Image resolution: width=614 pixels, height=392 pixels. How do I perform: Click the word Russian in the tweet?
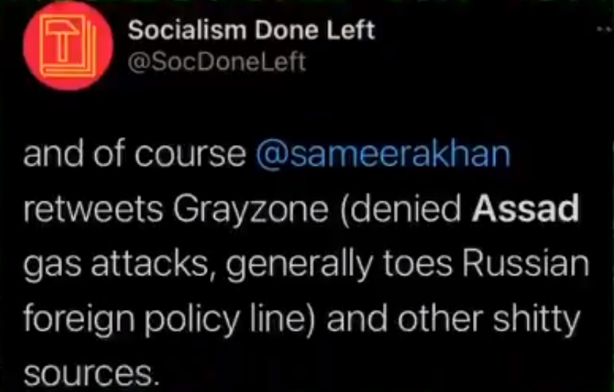[525, 263]
